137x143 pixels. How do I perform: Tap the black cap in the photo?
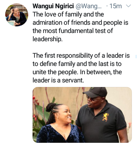tap(96, 92)
